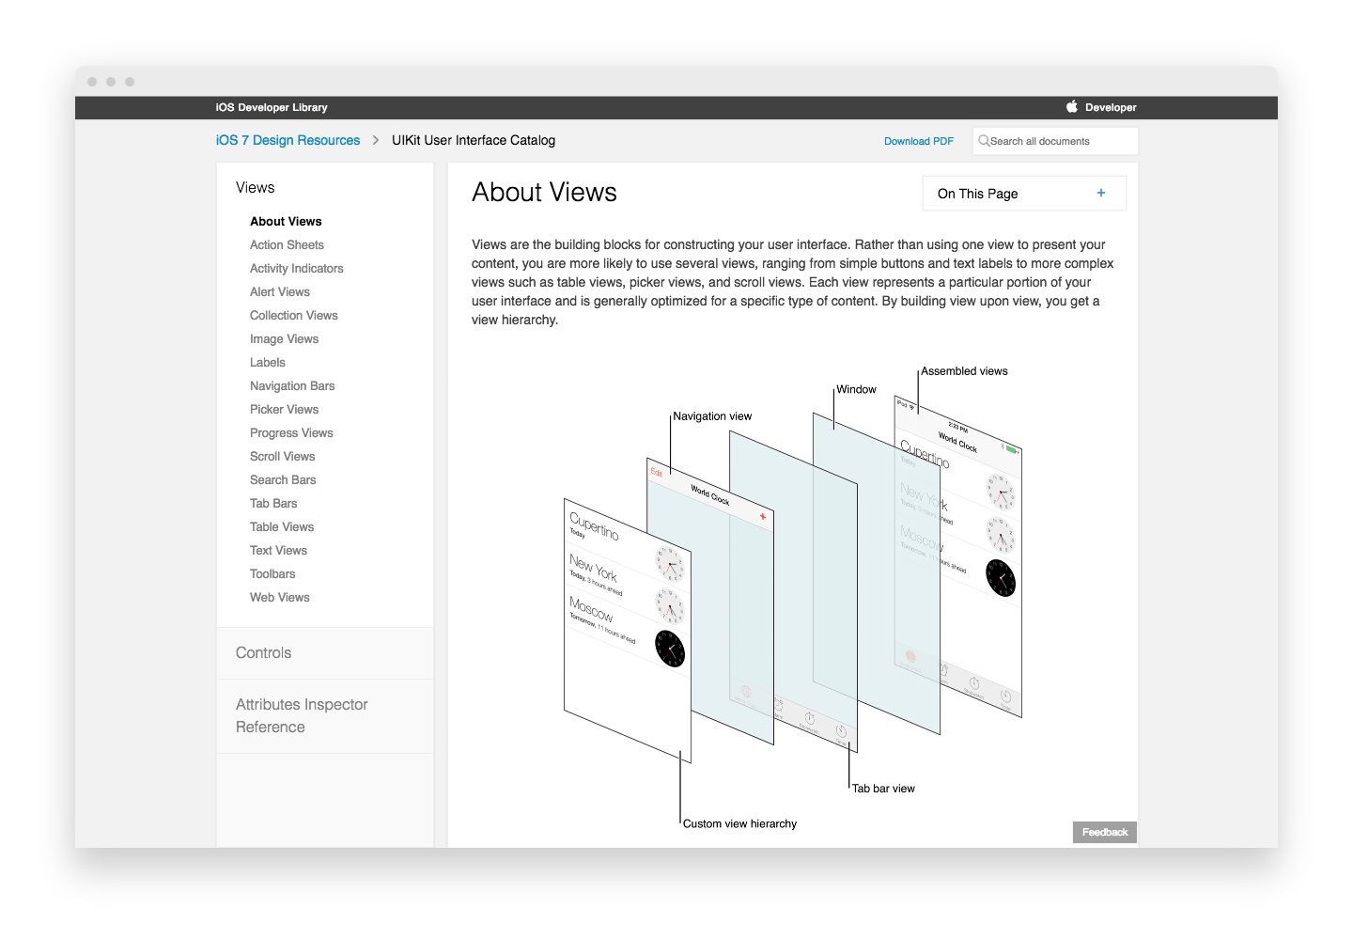Click the Download PDF link

(x=918, y=141)
